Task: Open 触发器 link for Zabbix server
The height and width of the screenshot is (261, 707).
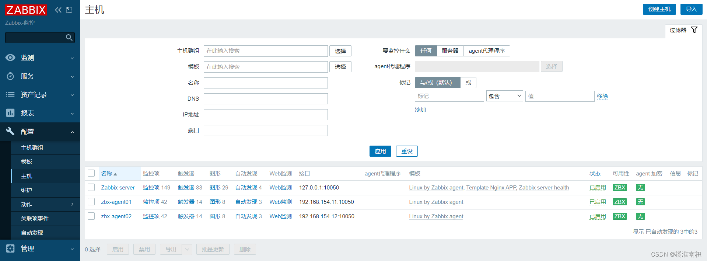Action: [x=186, y=188]
